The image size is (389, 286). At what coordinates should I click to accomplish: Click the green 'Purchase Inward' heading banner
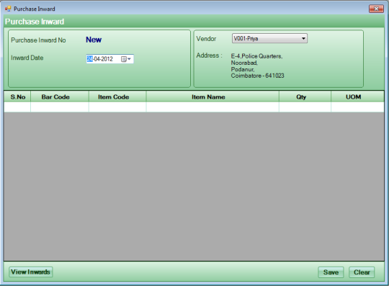194,22
